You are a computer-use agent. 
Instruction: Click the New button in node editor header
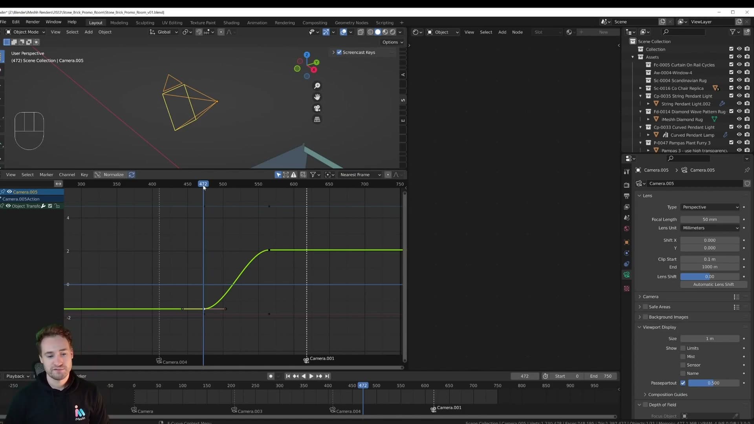pyautogui.click(x=603, y=32)
